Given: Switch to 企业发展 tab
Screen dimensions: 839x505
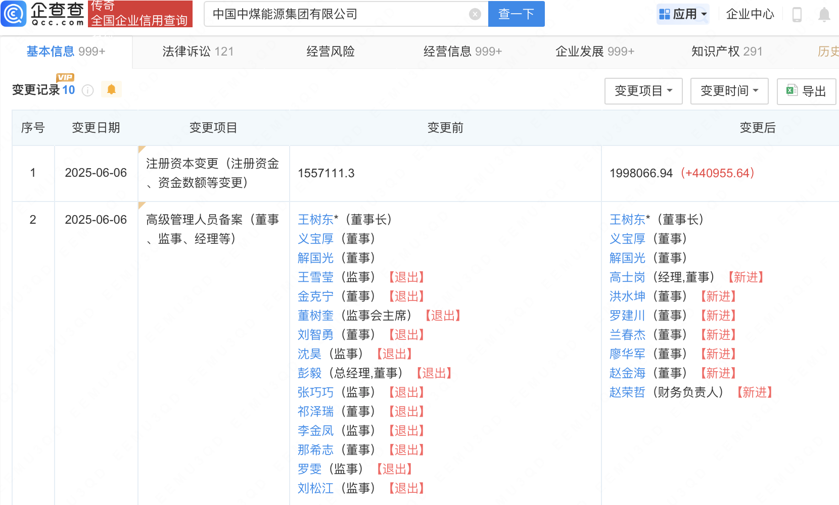Looking at the screenshot, I should coord(595,52).
